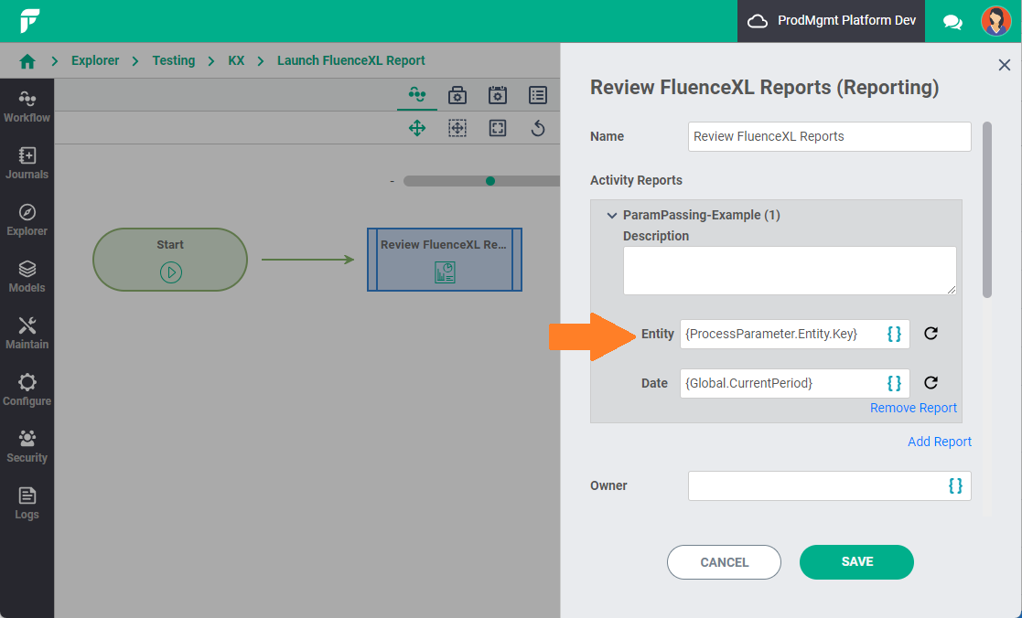The width and height of the screenshot is (1022, 618).
Task: Open parameter picker braces for Entity field
Action: point(894,334)
